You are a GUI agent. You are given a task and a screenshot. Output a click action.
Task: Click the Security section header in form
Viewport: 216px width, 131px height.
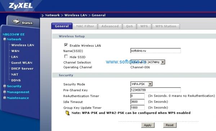(66, 75)
